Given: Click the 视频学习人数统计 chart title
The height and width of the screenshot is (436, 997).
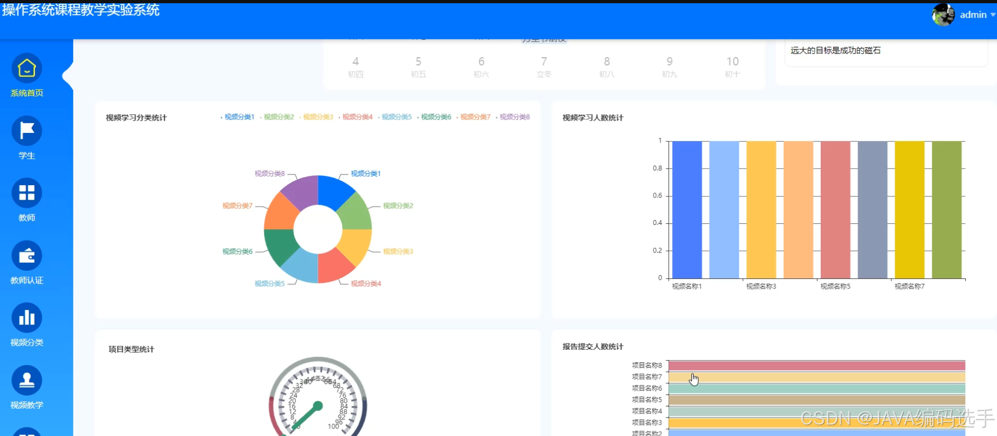Looking at the screenshot, I should click(x=593, y=118).
